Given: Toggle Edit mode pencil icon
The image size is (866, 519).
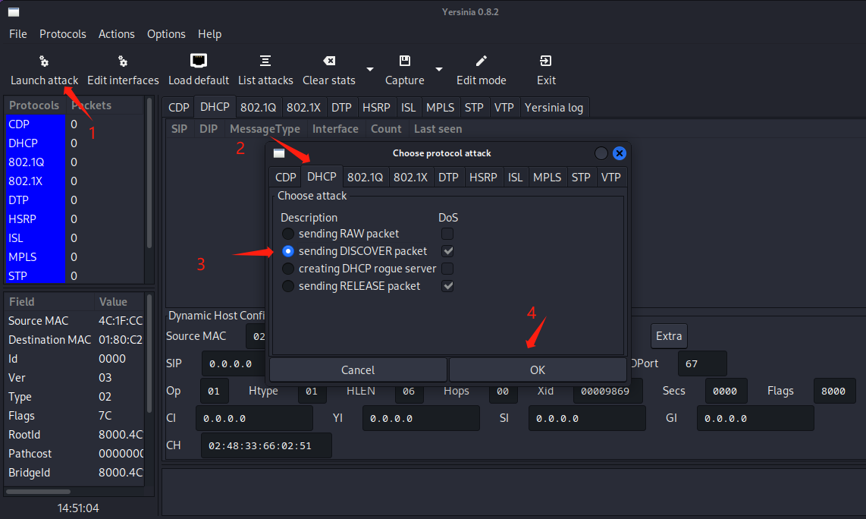Looking at the screenshot, I should pos(481,61).
